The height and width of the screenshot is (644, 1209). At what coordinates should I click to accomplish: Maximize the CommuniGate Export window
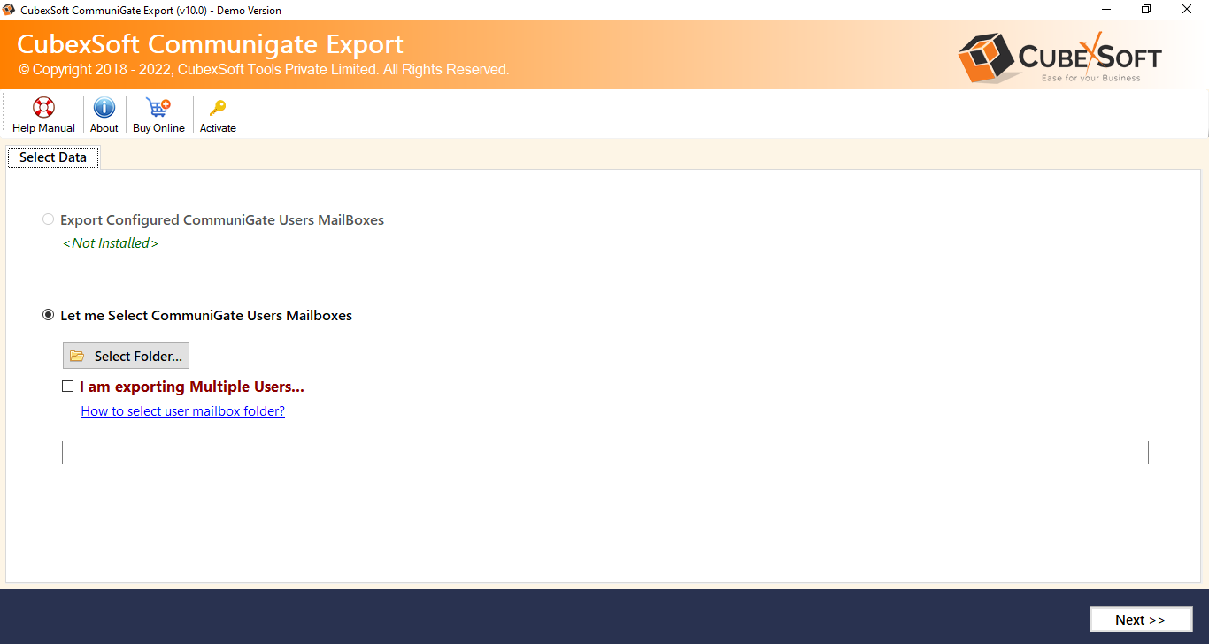point(1146,9)
